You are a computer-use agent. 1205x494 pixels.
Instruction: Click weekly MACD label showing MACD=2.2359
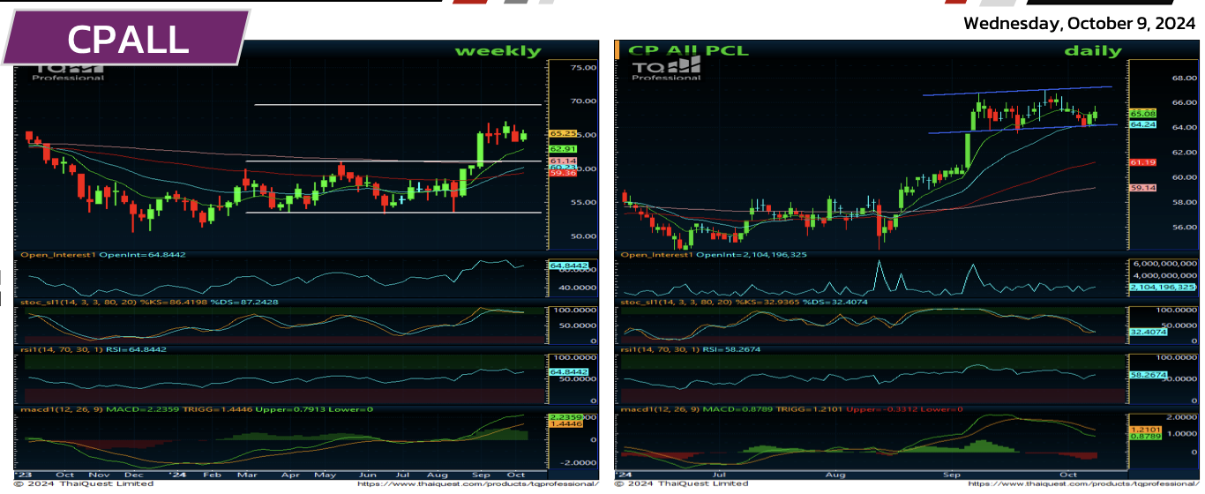click(x=198, y=409)
